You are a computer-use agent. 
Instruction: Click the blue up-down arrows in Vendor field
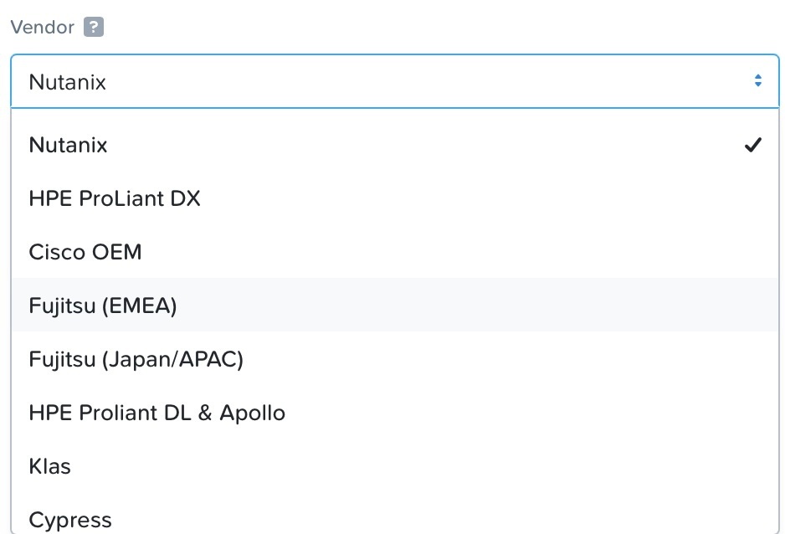tap(758, 80)
